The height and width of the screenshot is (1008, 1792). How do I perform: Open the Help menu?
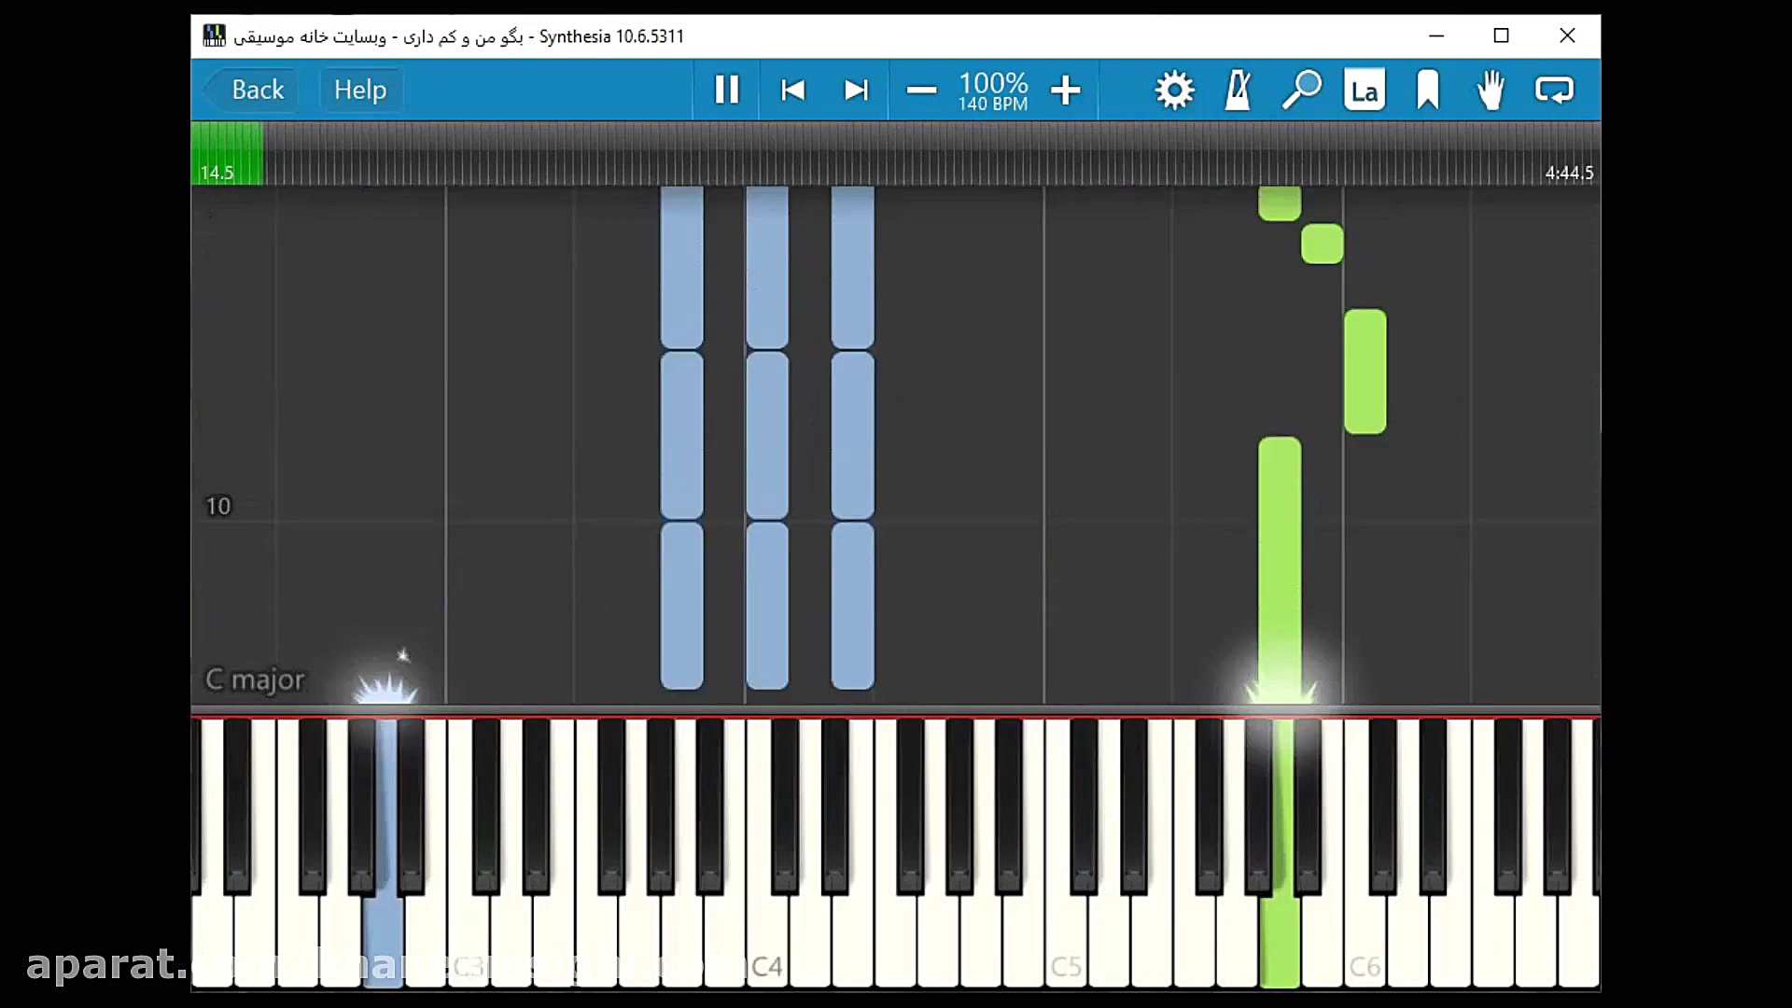click(360, 90)
